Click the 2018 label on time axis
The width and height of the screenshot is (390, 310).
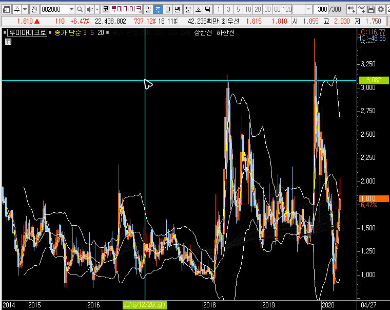click(209, 305)
